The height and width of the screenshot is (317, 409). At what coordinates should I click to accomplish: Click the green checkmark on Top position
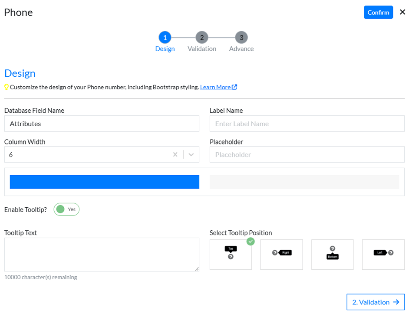[x=251, y=242]
